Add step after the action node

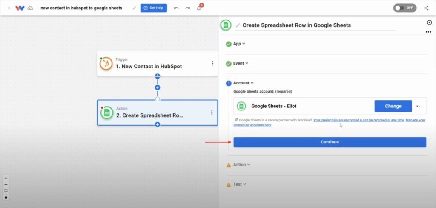click(158, 125)
